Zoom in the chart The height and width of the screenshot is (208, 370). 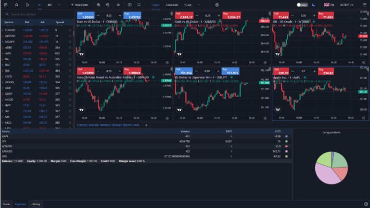(x=99, y=5)
